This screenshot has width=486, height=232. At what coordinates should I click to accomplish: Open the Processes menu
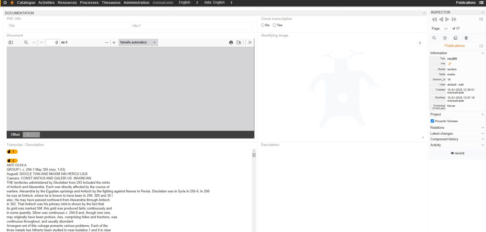tap(89, 3)
